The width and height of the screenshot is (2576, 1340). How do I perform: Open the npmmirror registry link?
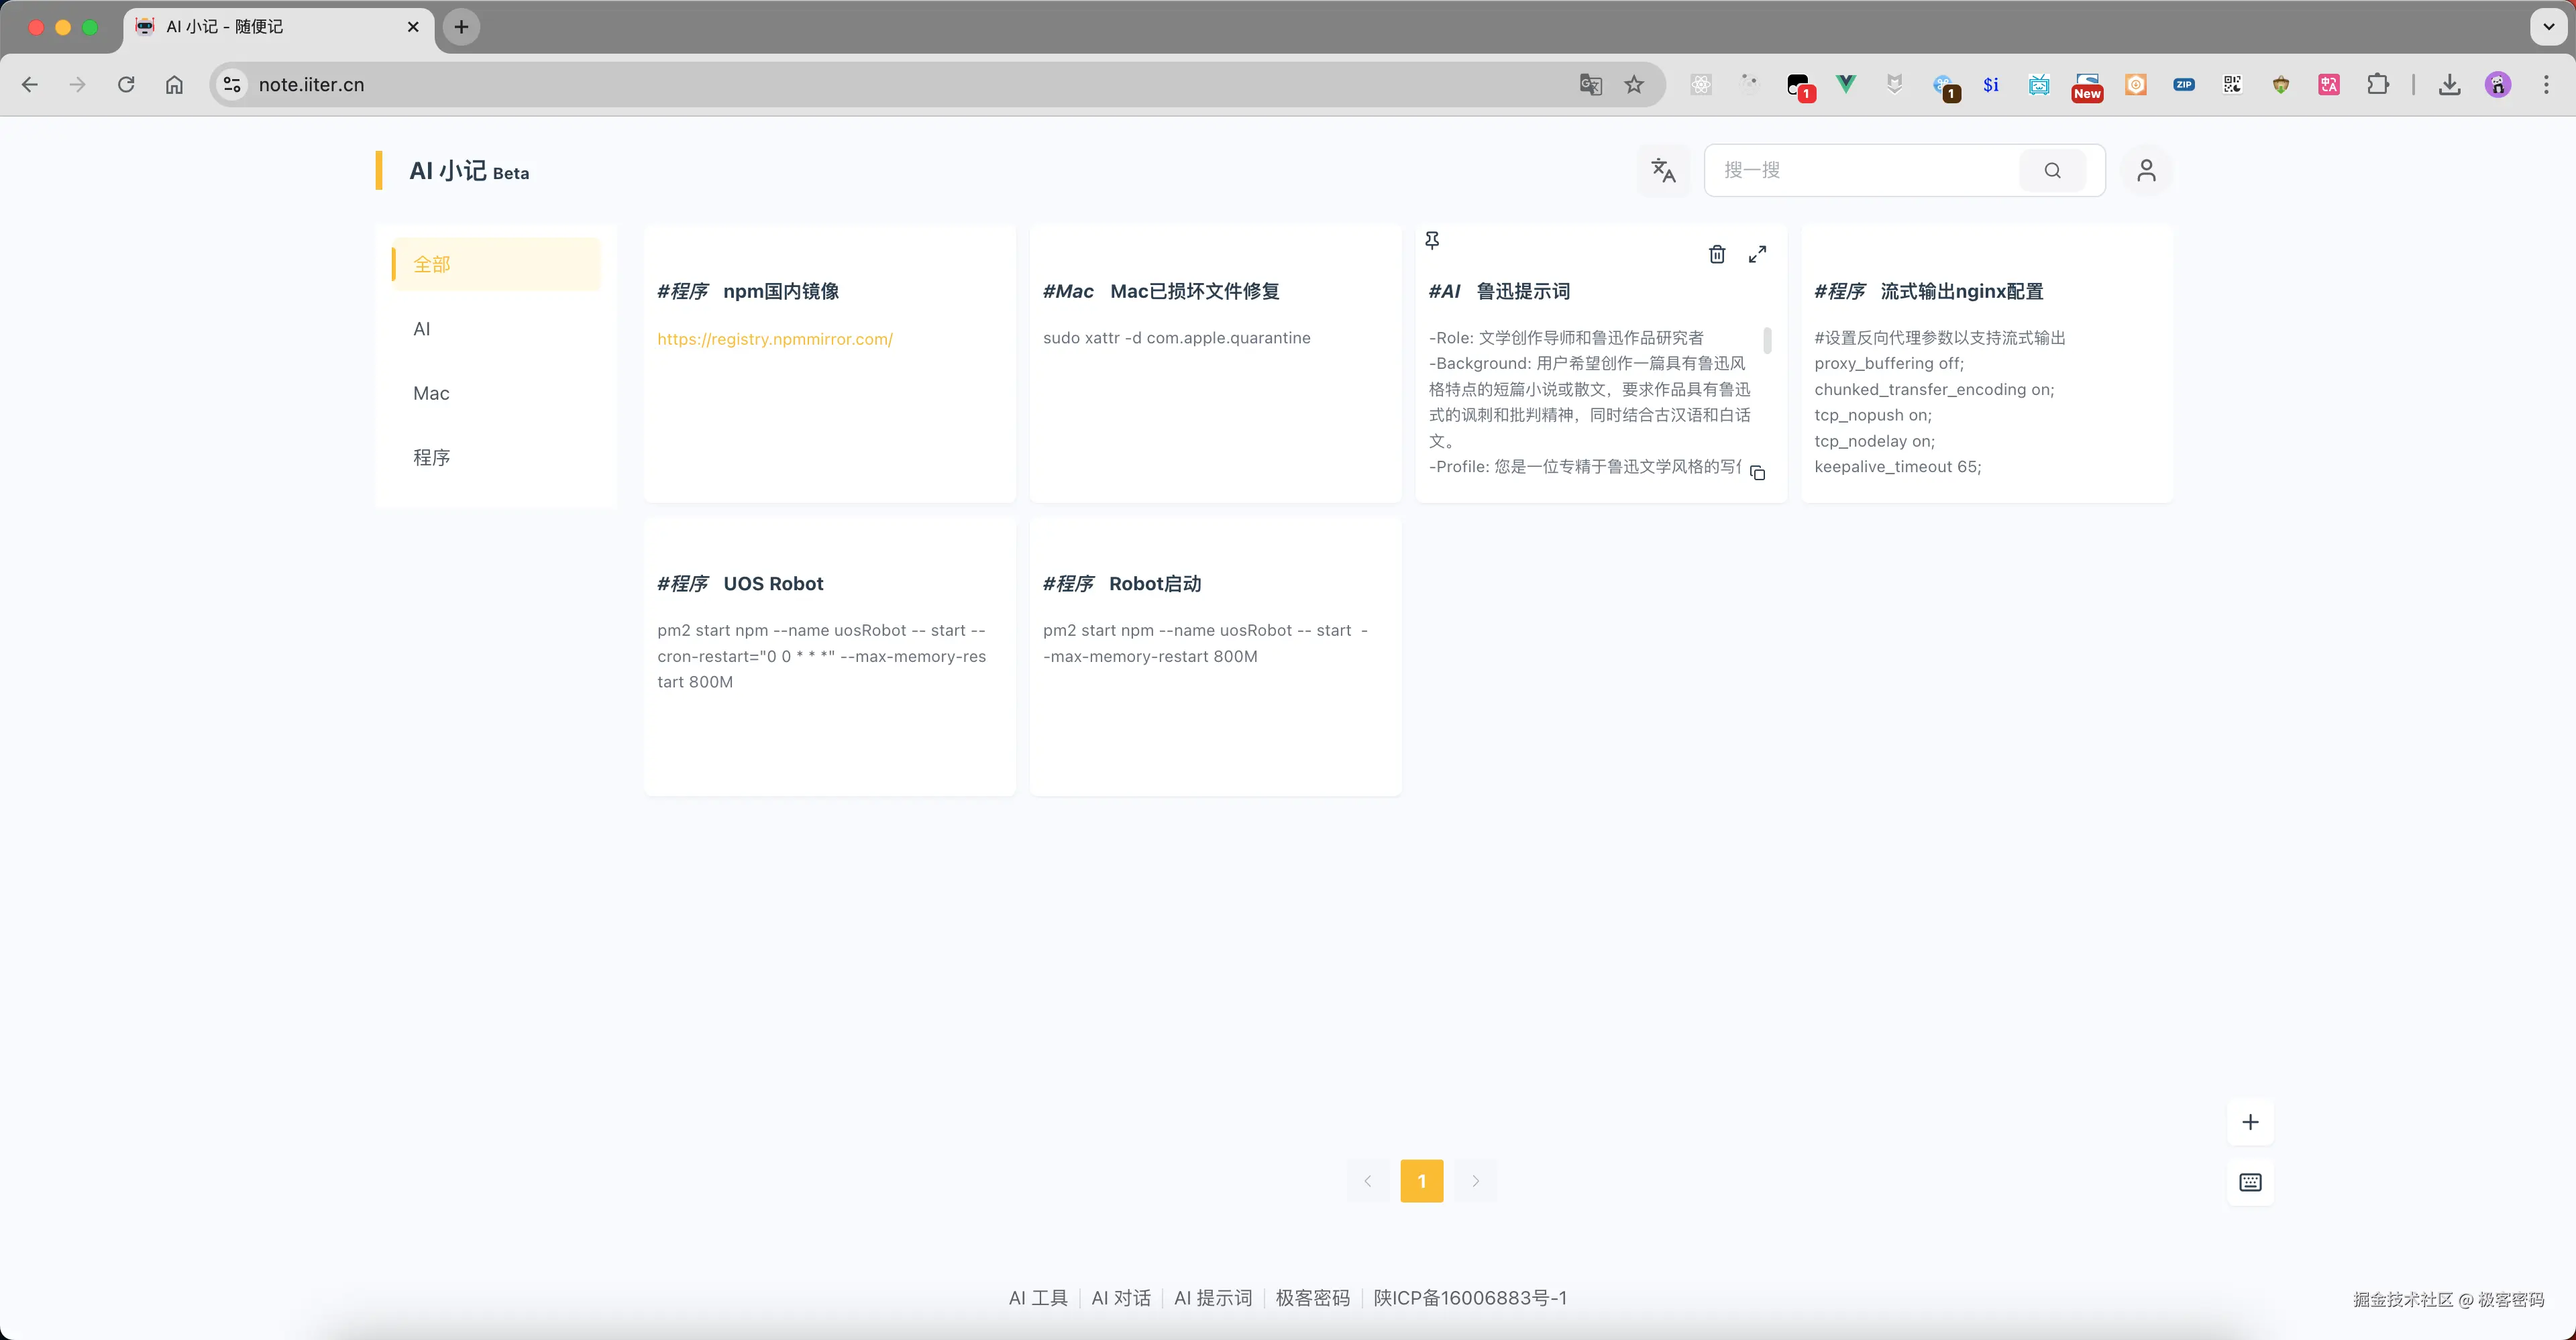pyautogui.click(x=774, y=339)
